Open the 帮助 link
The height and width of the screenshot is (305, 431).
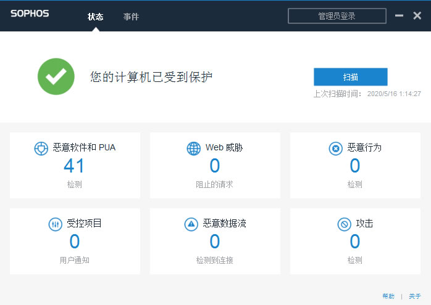(x=388, y=296)
